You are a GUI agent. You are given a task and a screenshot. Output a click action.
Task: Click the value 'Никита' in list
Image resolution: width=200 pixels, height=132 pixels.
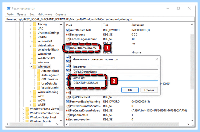tap(136, 52)
